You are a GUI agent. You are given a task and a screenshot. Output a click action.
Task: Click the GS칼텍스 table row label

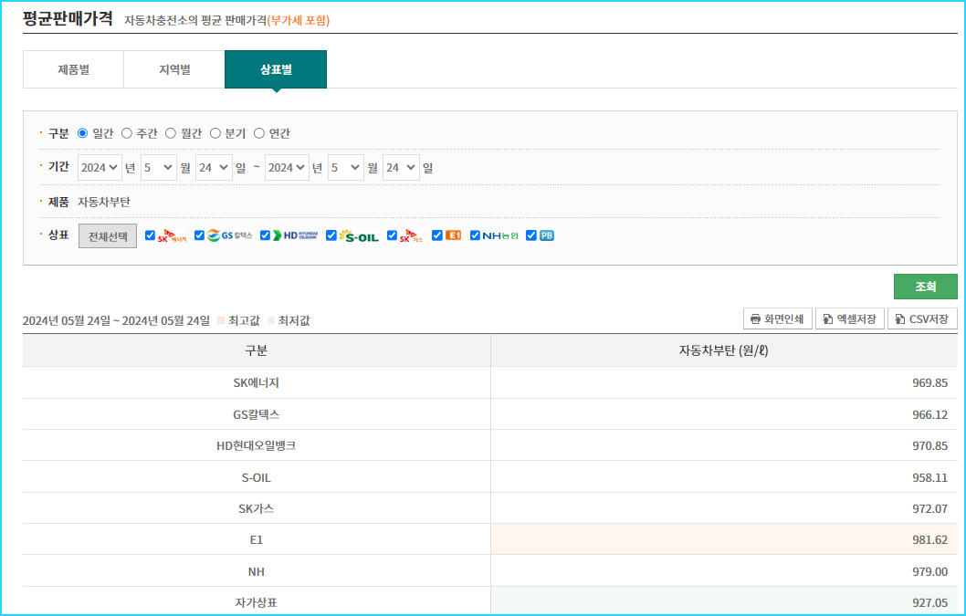[257, 414]
